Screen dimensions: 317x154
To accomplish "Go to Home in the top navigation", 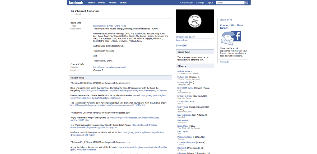I will [x=91, y=3].
